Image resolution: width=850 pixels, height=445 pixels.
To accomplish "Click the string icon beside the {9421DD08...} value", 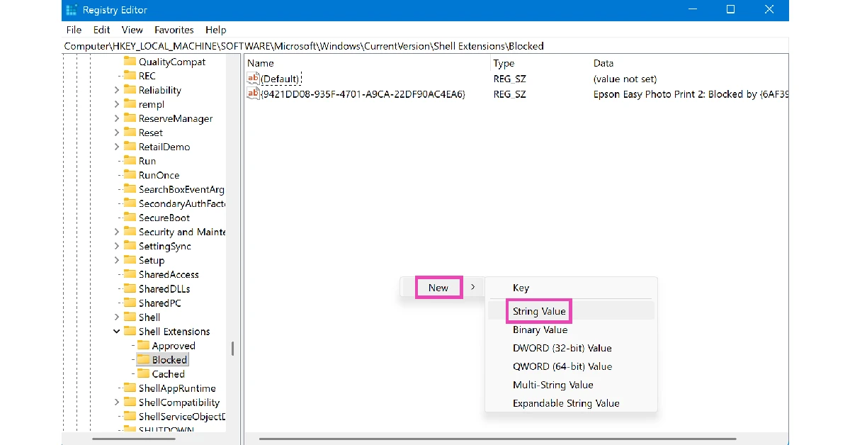I will tap(252, 94).
